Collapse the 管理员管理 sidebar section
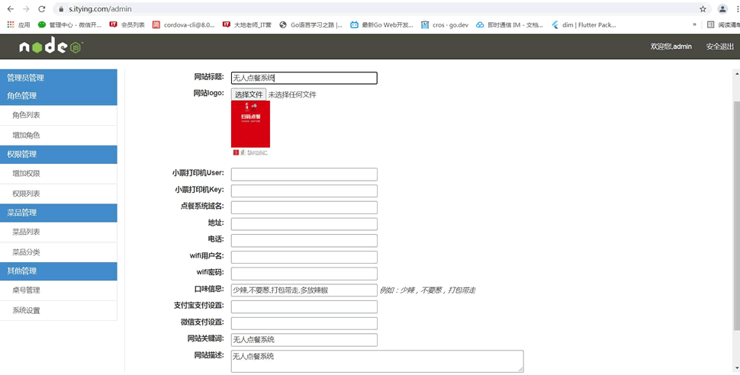 (x=59, y=78)
